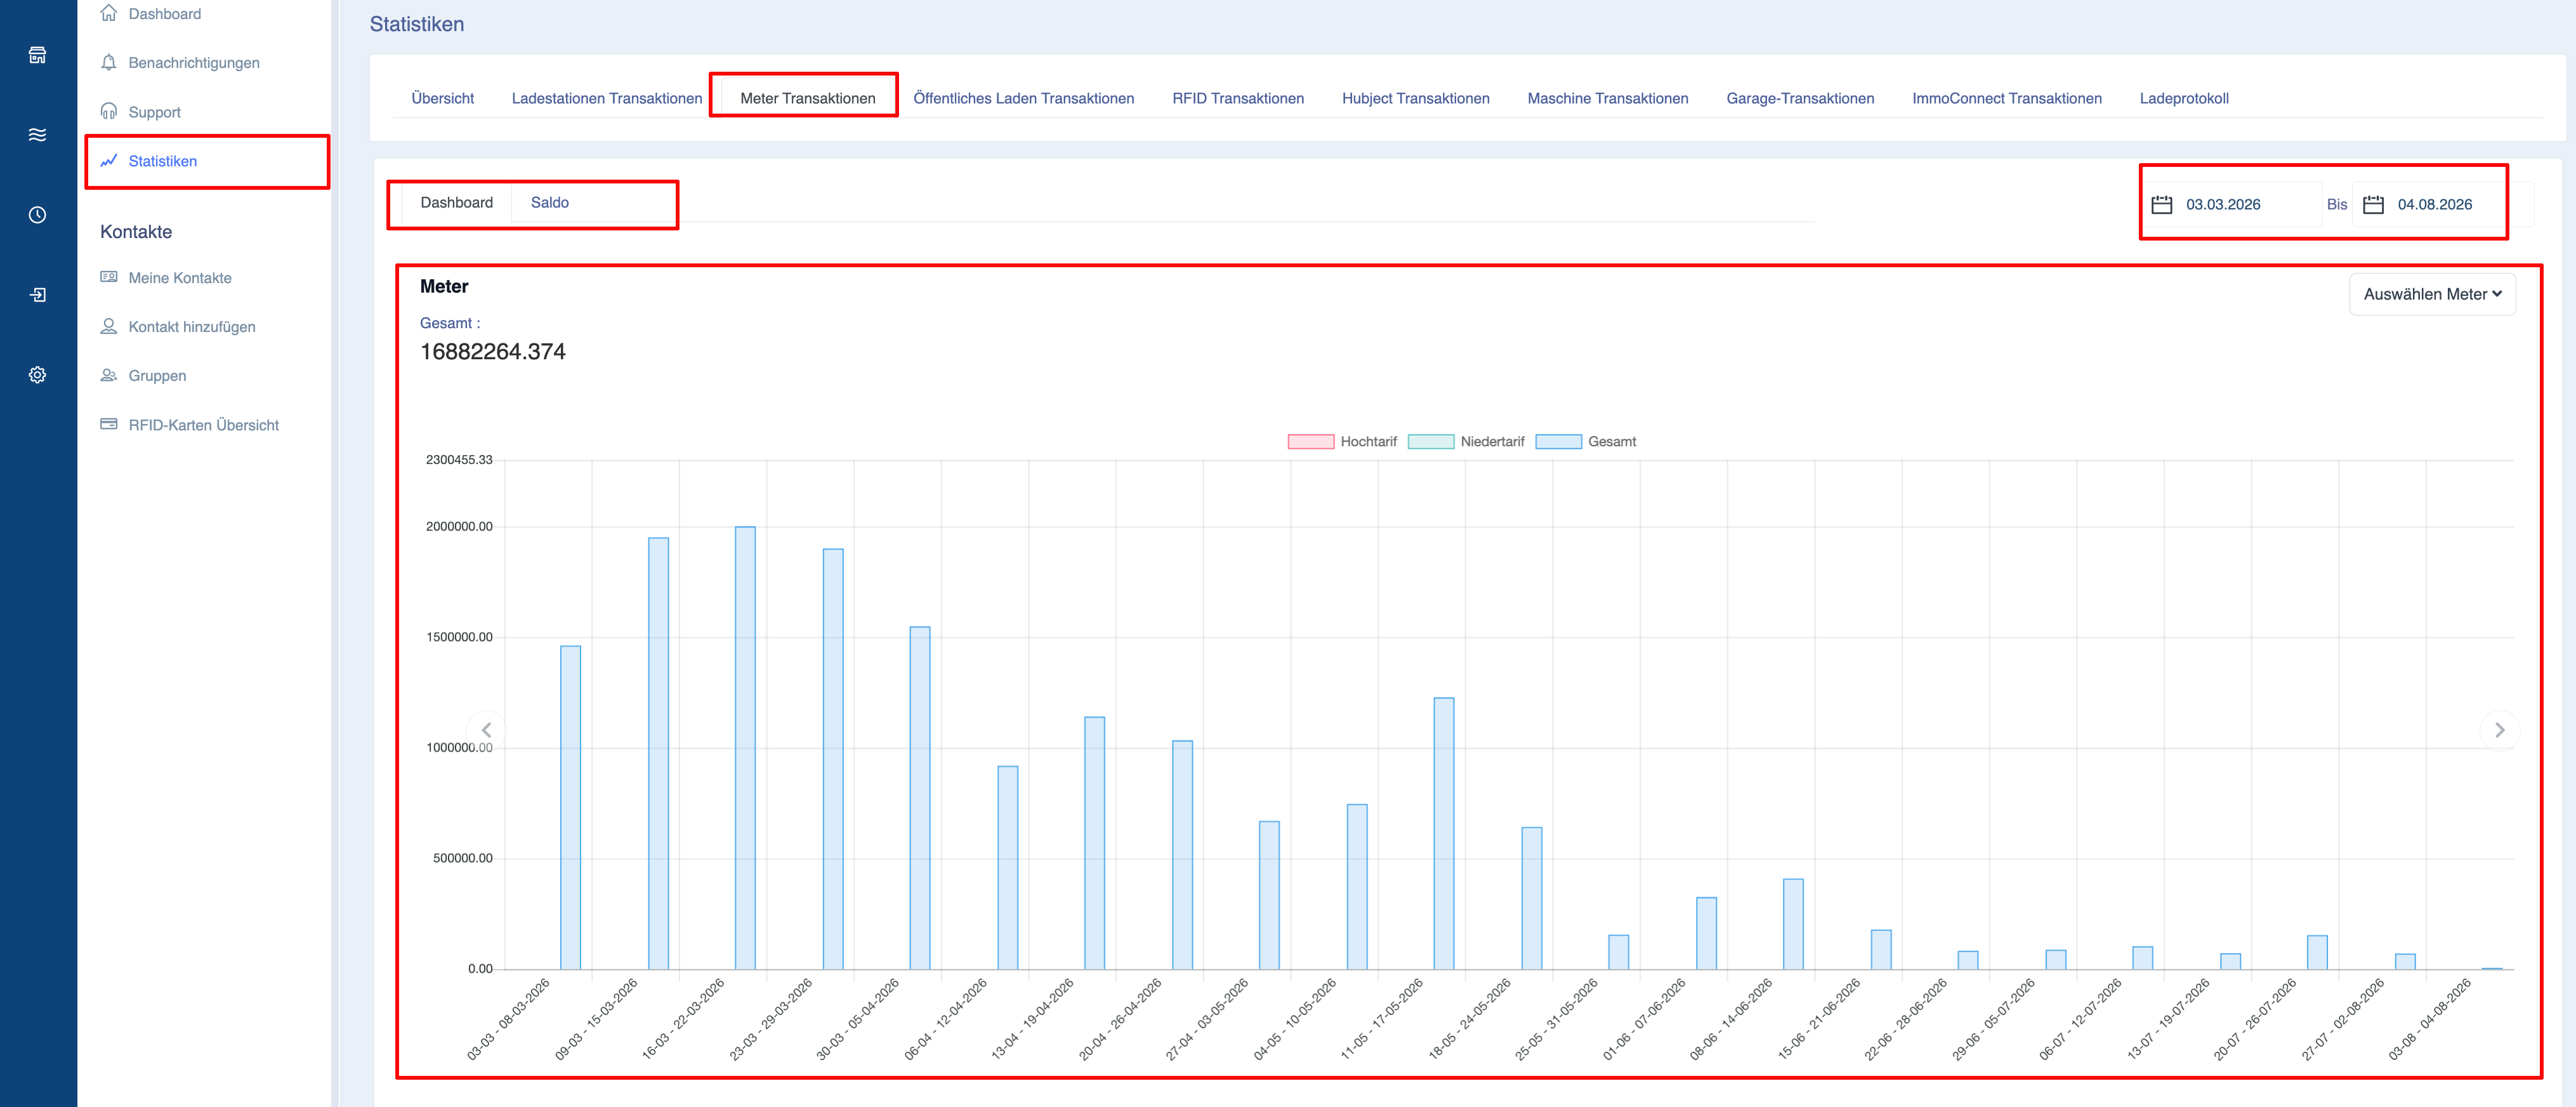The height and width of the screenshot is (1107, 2576).
Task: Click the login arrow icon in the rail
Action: 37,295
